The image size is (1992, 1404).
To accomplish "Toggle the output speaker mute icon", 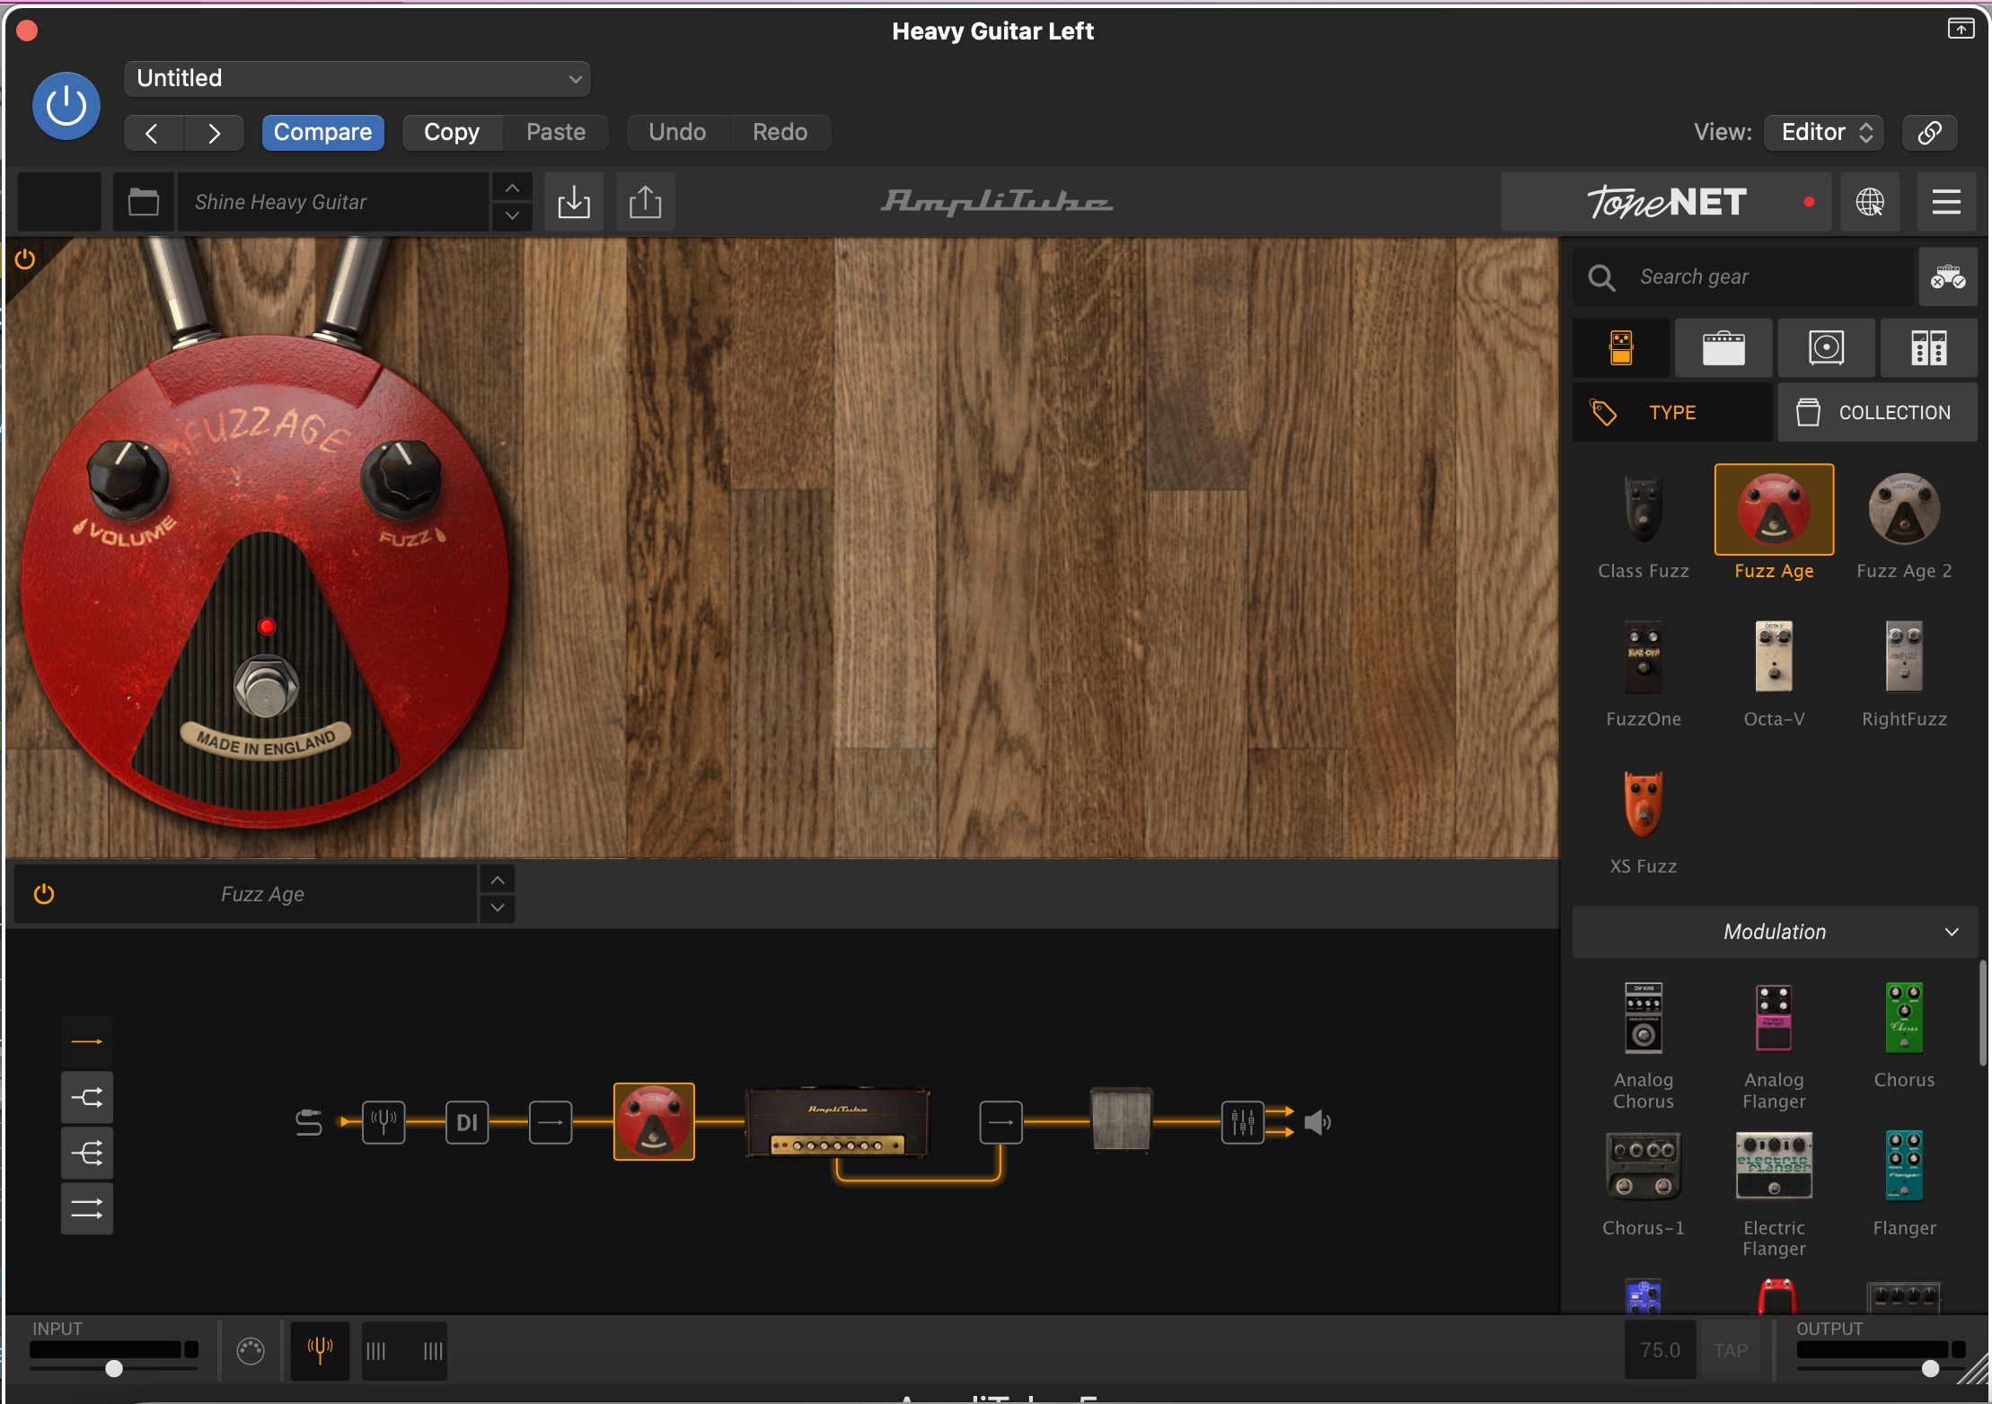I will click(x=1318, y=1122).
